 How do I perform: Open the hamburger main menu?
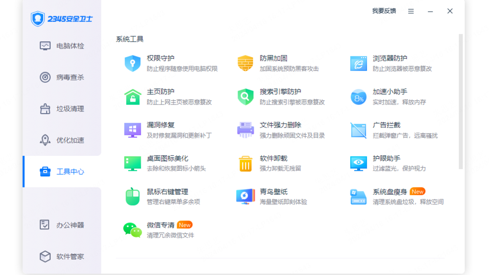click(x=411, y=11)
